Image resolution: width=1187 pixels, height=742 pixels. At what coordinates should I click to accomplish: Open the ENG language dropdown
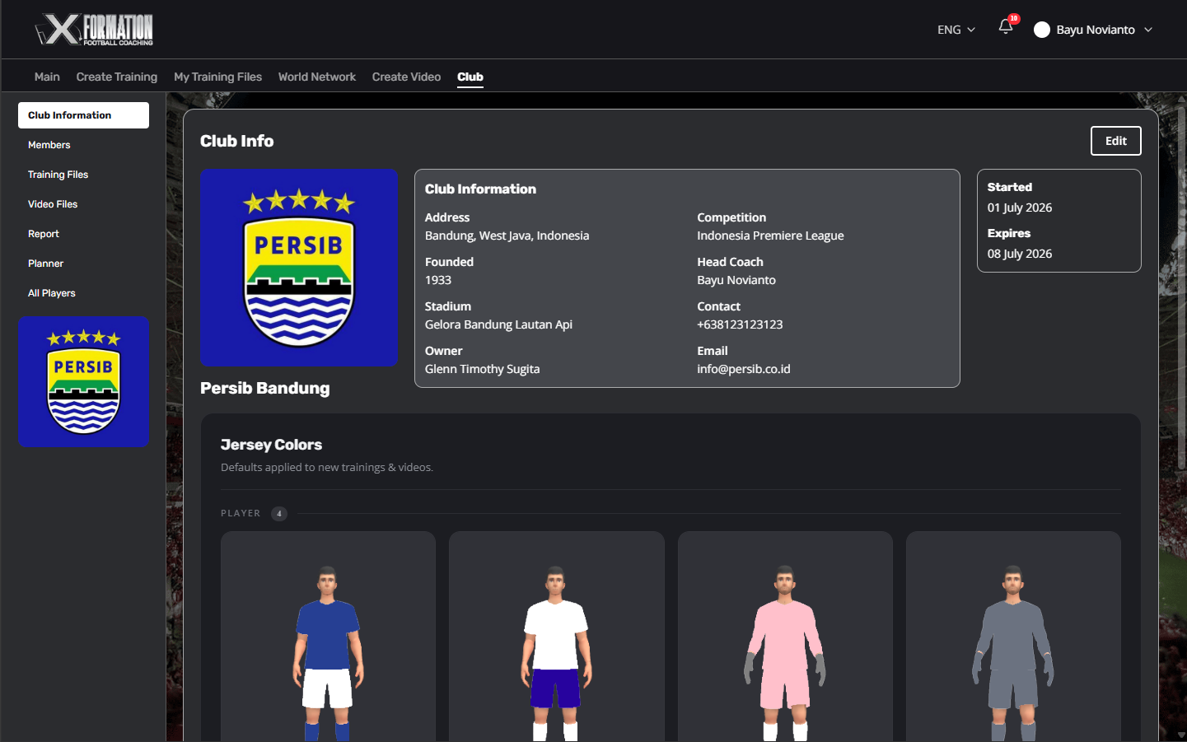pyautogui.click(x=956, y=30)
